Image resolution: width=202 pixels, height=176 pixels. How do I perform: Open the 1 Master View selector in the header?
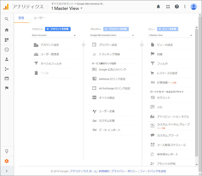click(67, 9)
